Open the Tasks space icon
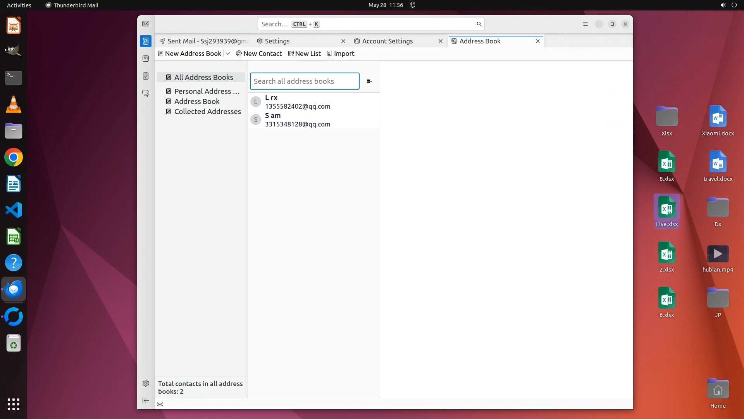This screenshot has width=744, height=419. click(146, 76)
